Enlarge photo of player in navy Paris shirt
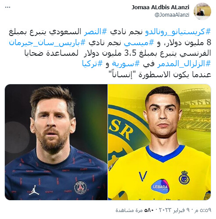This screenshot has height=219, width=216. [x=56, y=142]
